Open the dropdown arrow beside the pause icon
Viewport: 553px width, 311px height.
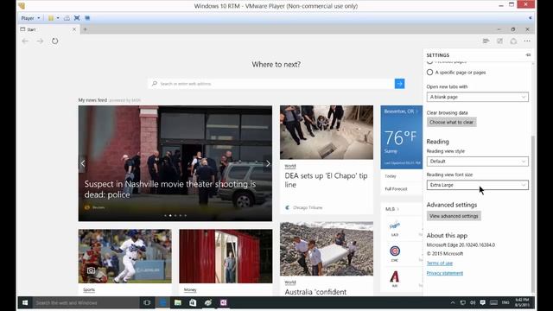point(58,18)
